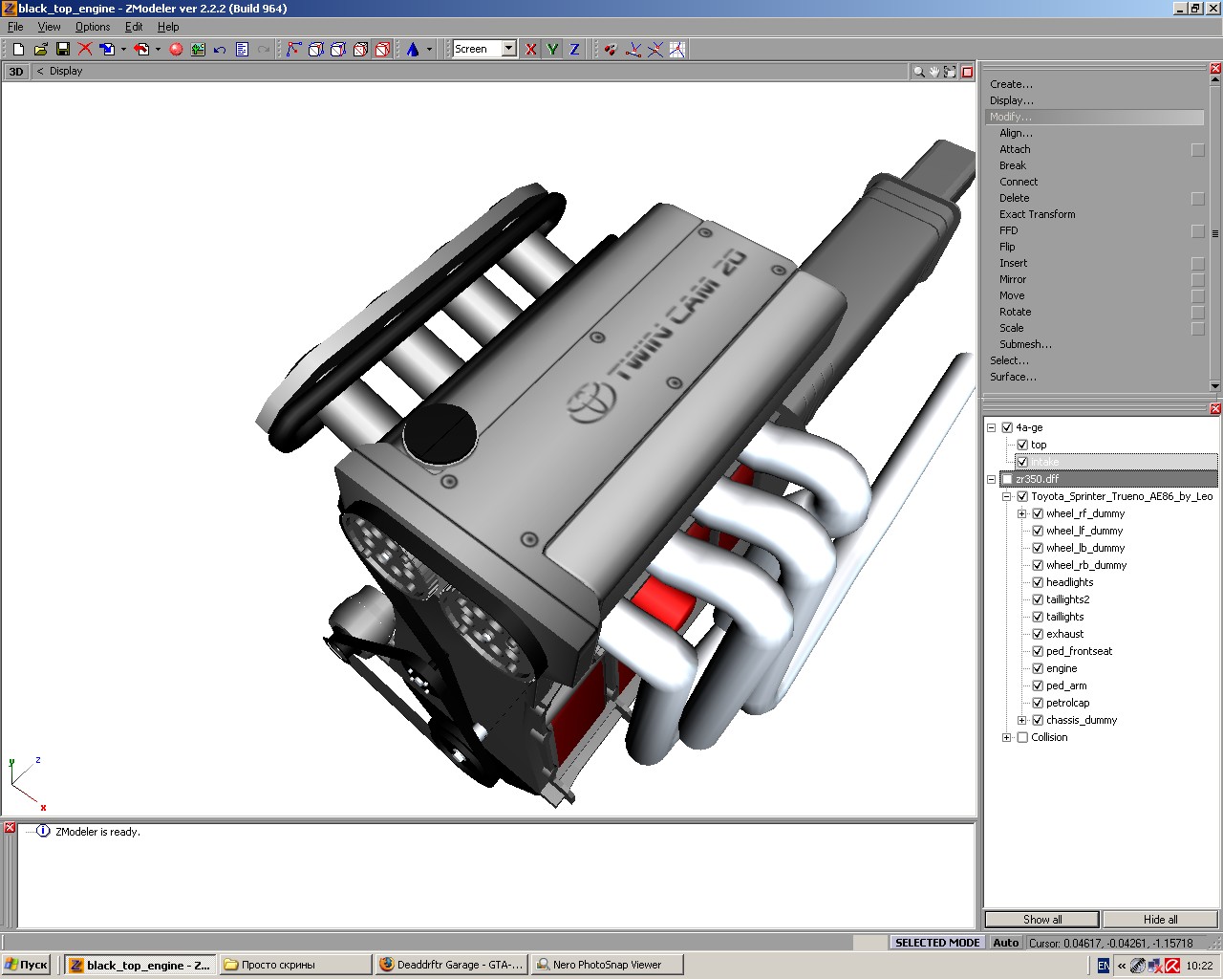Click the red-blue helper toolbar icon
This screenshot has width=1223, height=979.
pos(611,49)
